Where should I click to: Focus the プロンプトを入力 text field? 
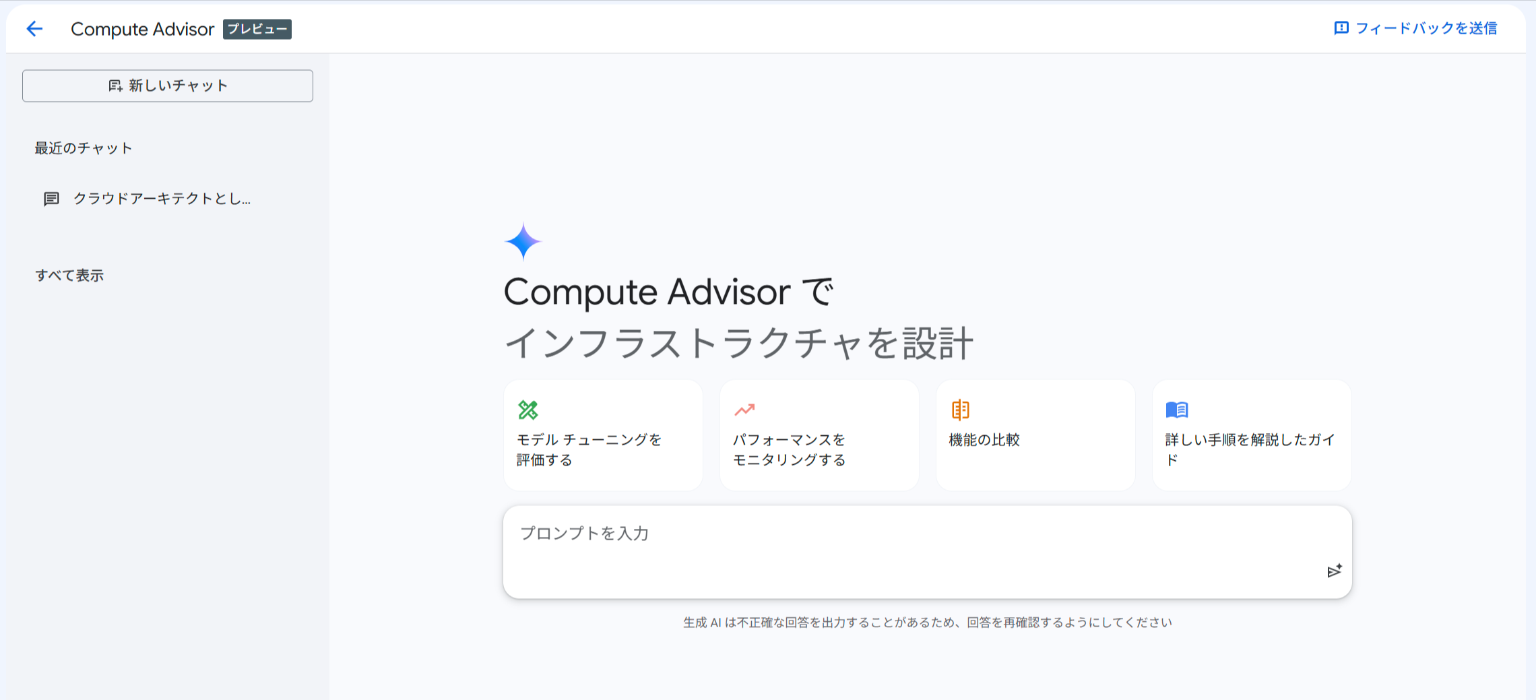tap(927, 552)
